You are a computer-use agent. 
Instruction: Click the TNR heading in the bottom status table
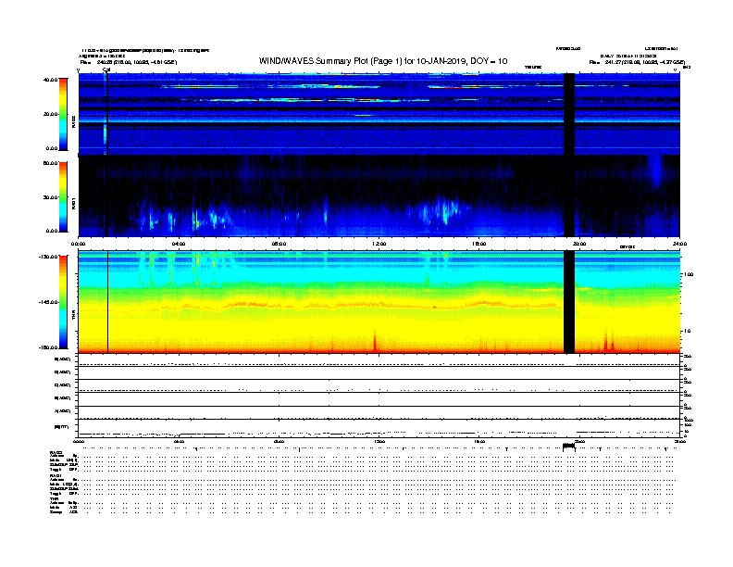[54, 498]
